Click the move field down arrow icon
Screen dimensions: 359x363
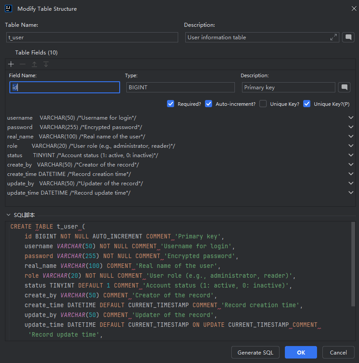point(46,64)
